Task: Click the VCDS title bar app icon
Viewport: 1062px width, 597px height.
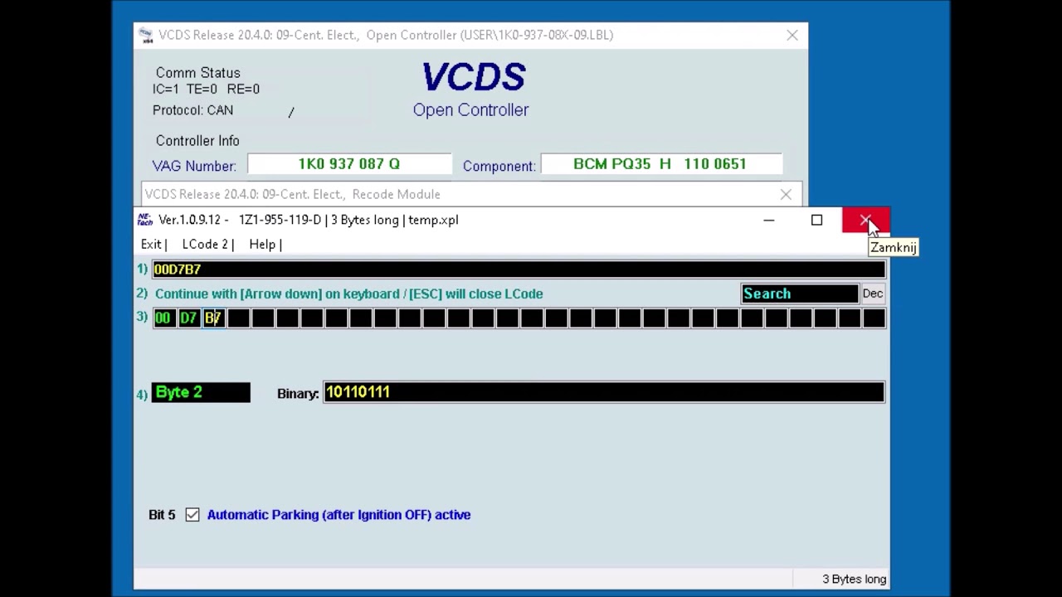Action: coord(146,35)
